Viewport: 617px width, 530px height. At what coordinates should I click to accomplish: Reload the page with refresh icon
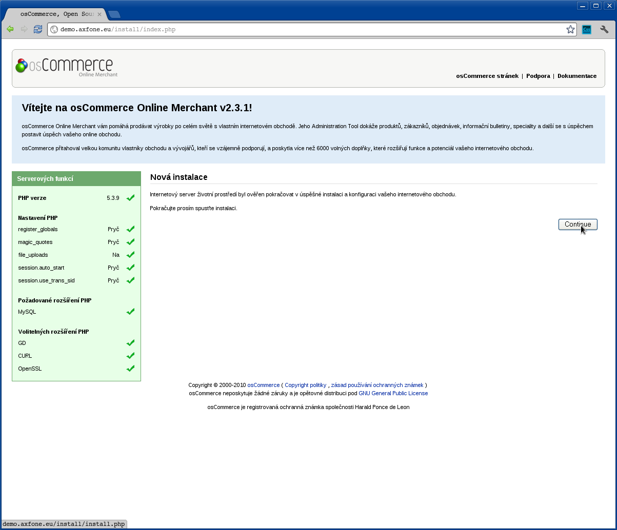pos(38,29)
